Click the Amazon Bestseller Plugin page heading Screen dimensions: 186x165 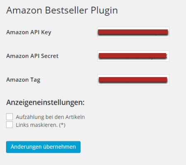pos(62,10)
